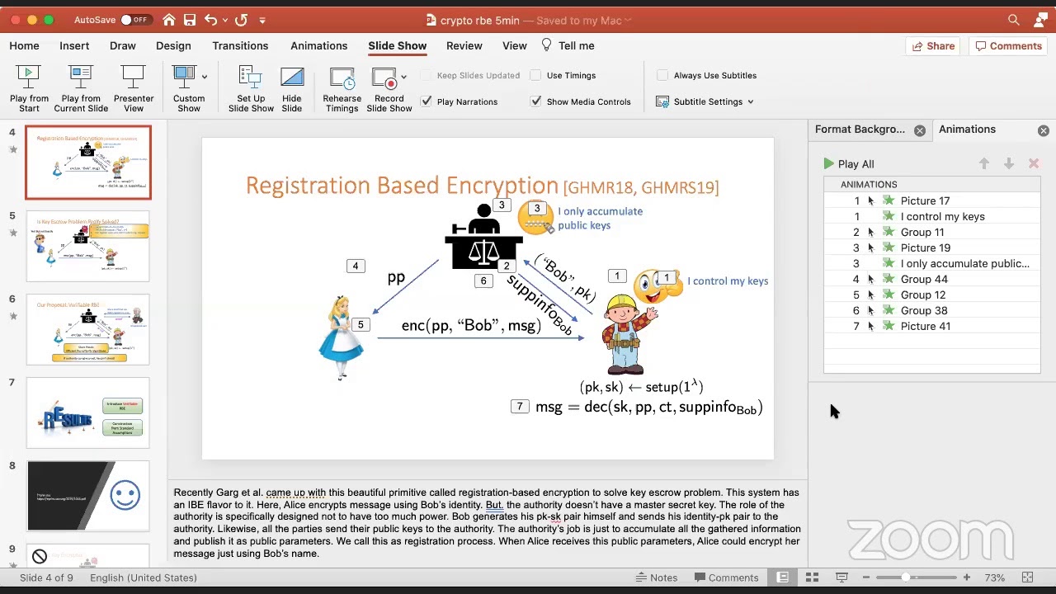Start Rehearse Timings
The width and height of the screenshot is (1056, 594).
pos(342,78)
